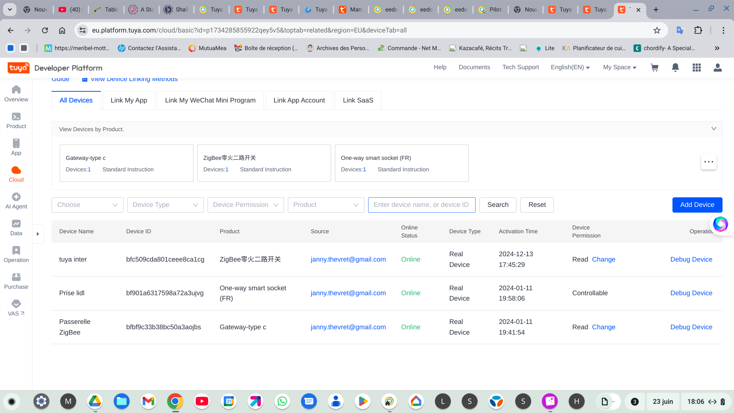Open Google Translate icon in address bar

coord(680,30)
